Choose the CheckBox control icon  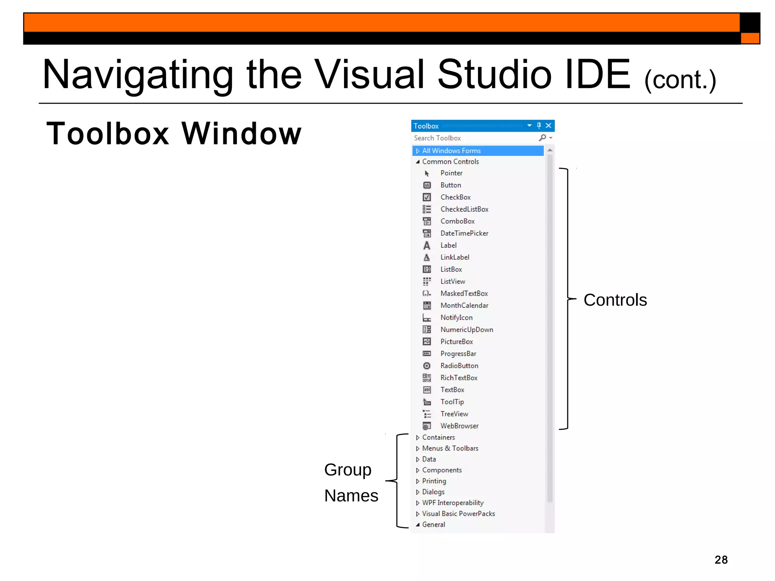[x=427, y=197]
